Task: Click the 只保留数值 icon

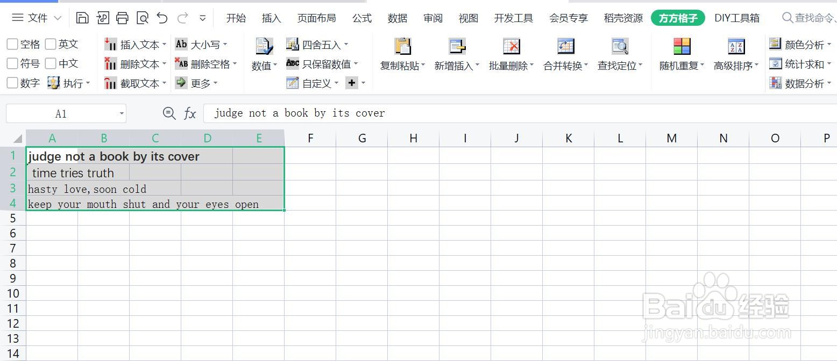Action: 292,63
